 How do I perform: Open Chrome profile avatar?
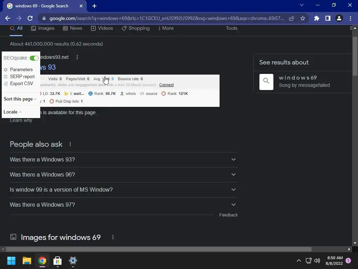click(339, 18)
